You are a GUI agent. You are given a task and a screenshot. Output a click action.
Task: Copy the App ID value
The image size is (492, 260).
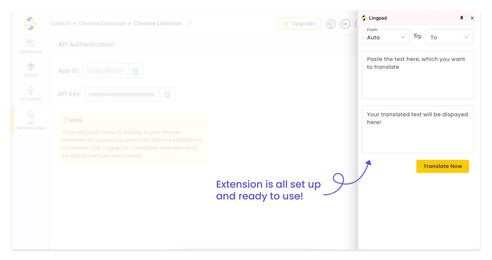click(x=135, y=71)
